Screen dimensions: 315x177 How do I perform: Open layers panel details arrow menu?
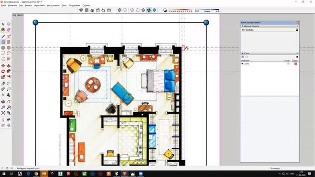point(297,57)
